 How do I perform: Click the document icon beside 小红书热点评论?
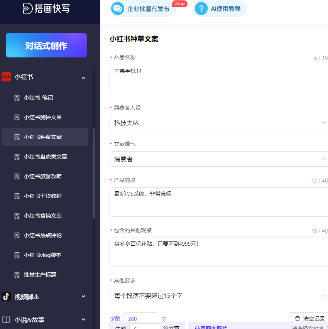tap(17, 235)
